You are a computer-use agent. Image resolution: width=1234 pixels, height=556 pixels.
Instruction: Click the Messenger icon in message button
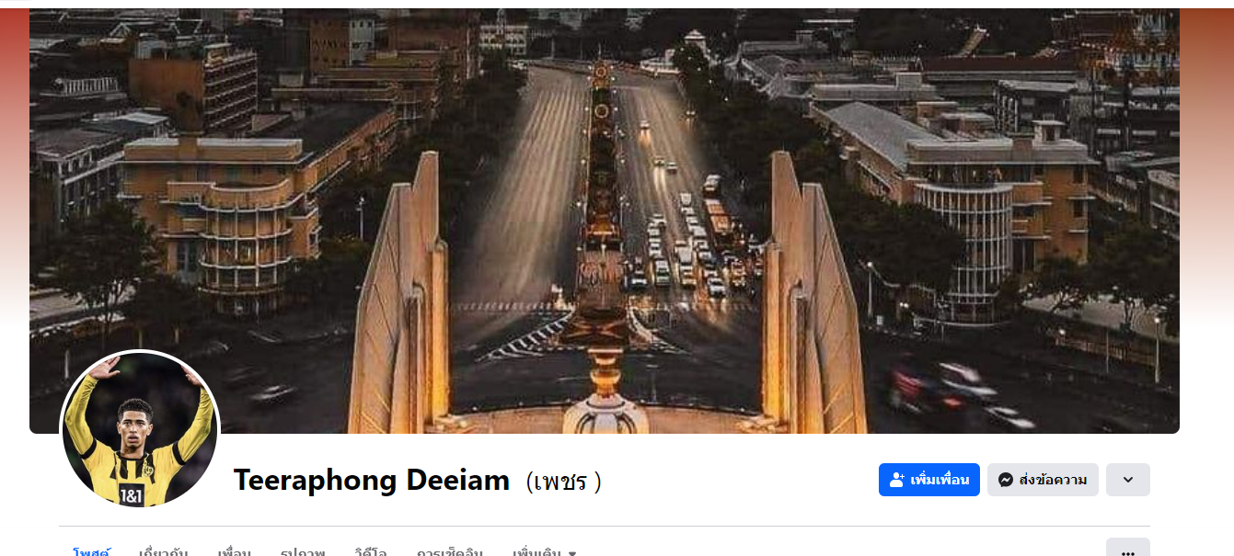[x=1006, y=480]
